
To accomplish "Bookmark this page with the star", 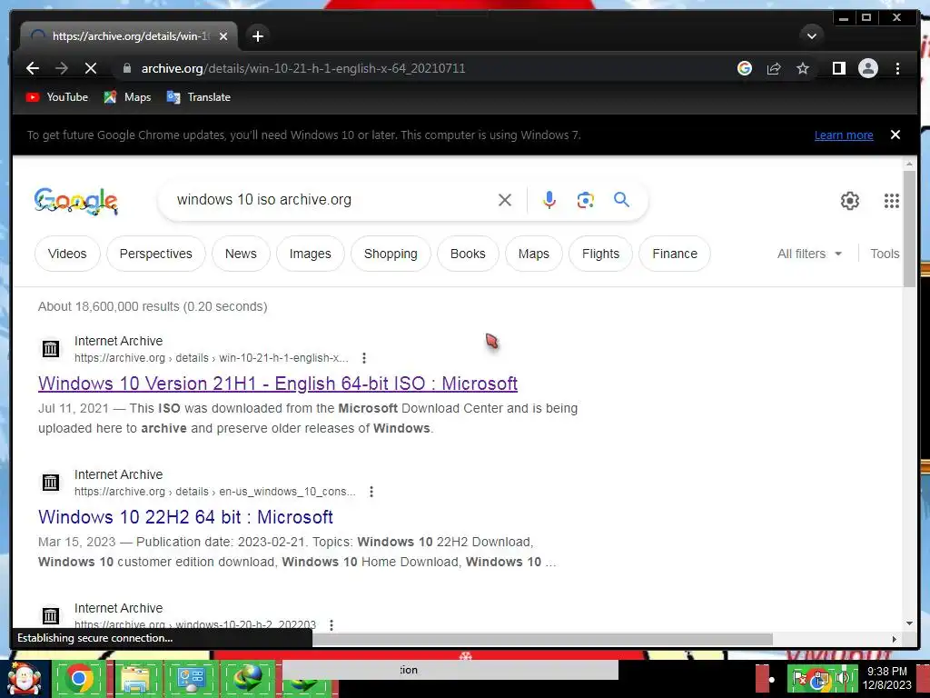I will 803,68.
